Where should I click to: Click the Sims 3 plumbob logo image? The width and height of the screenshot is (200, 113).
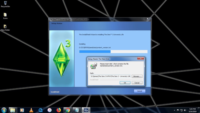click(x=61, y=58)
